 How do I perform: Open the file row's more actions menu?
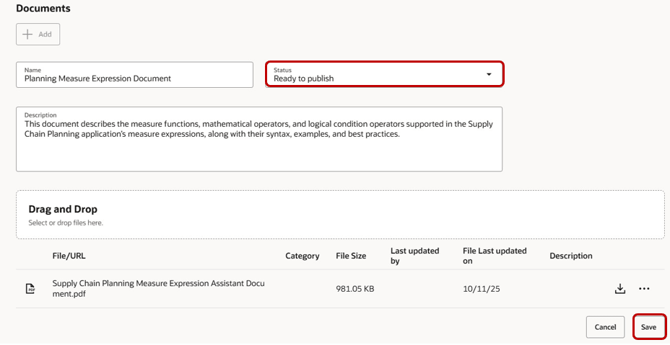click(x=645, y=289)
